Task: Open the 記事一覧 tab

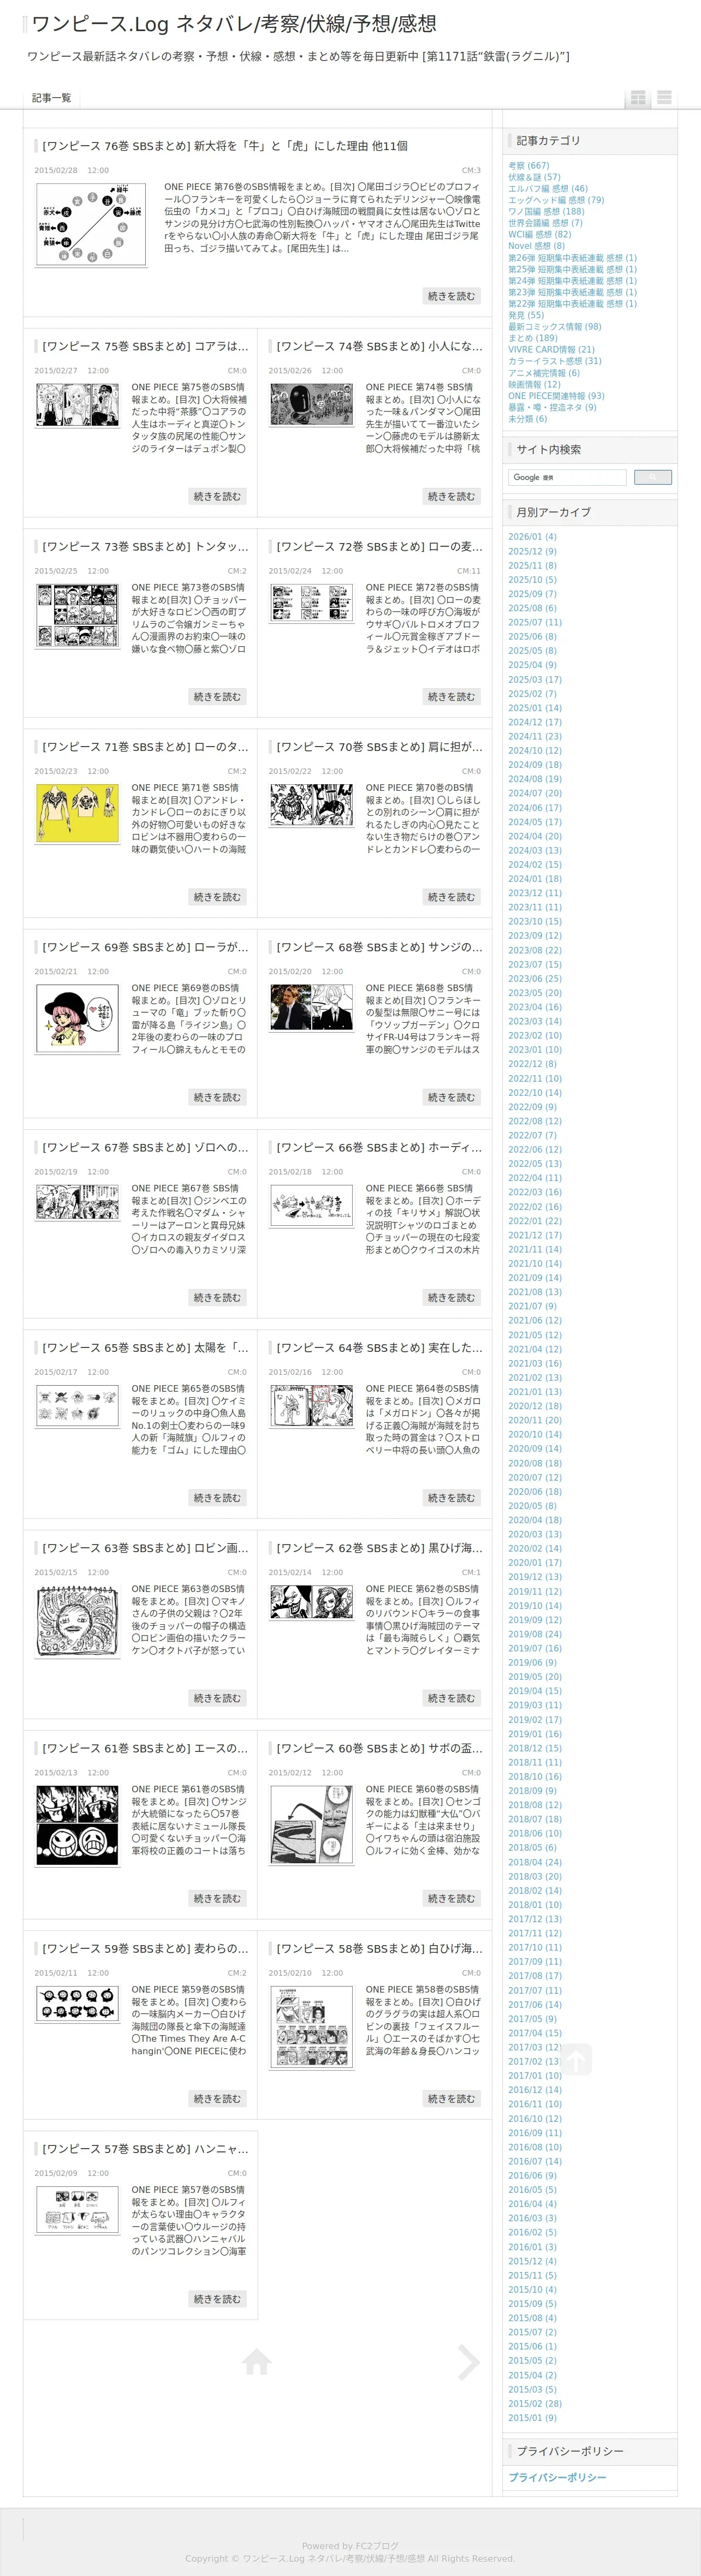Action: tap(51, 98)
